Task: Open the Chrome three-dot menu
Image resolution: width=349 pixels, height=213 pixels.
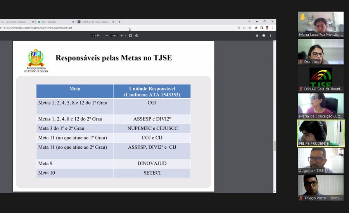Action: click(273, 28)
